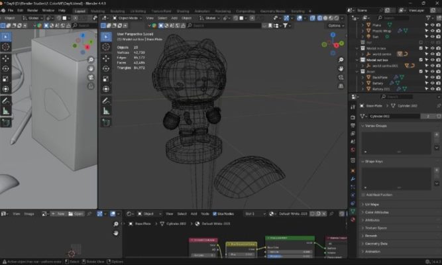Select the Rotate tool in right viewport toolbar
This screenshot has height=265, width=442.
pyautogui.click(x=106, y=68)
